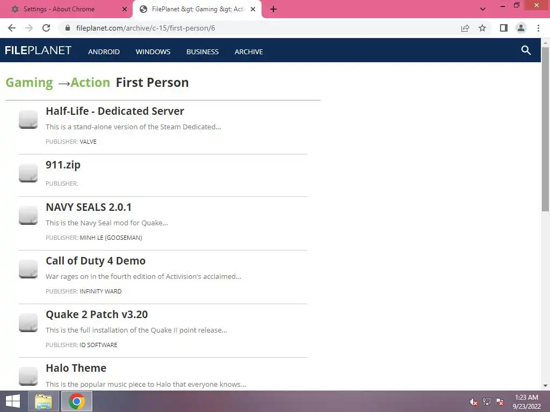
Task: Click the Gaming breadcrumb link
Action: tap(29, 83)
